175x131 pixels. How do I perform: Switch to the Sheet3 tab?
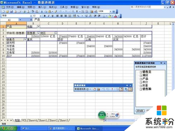[x=64, y=120]
